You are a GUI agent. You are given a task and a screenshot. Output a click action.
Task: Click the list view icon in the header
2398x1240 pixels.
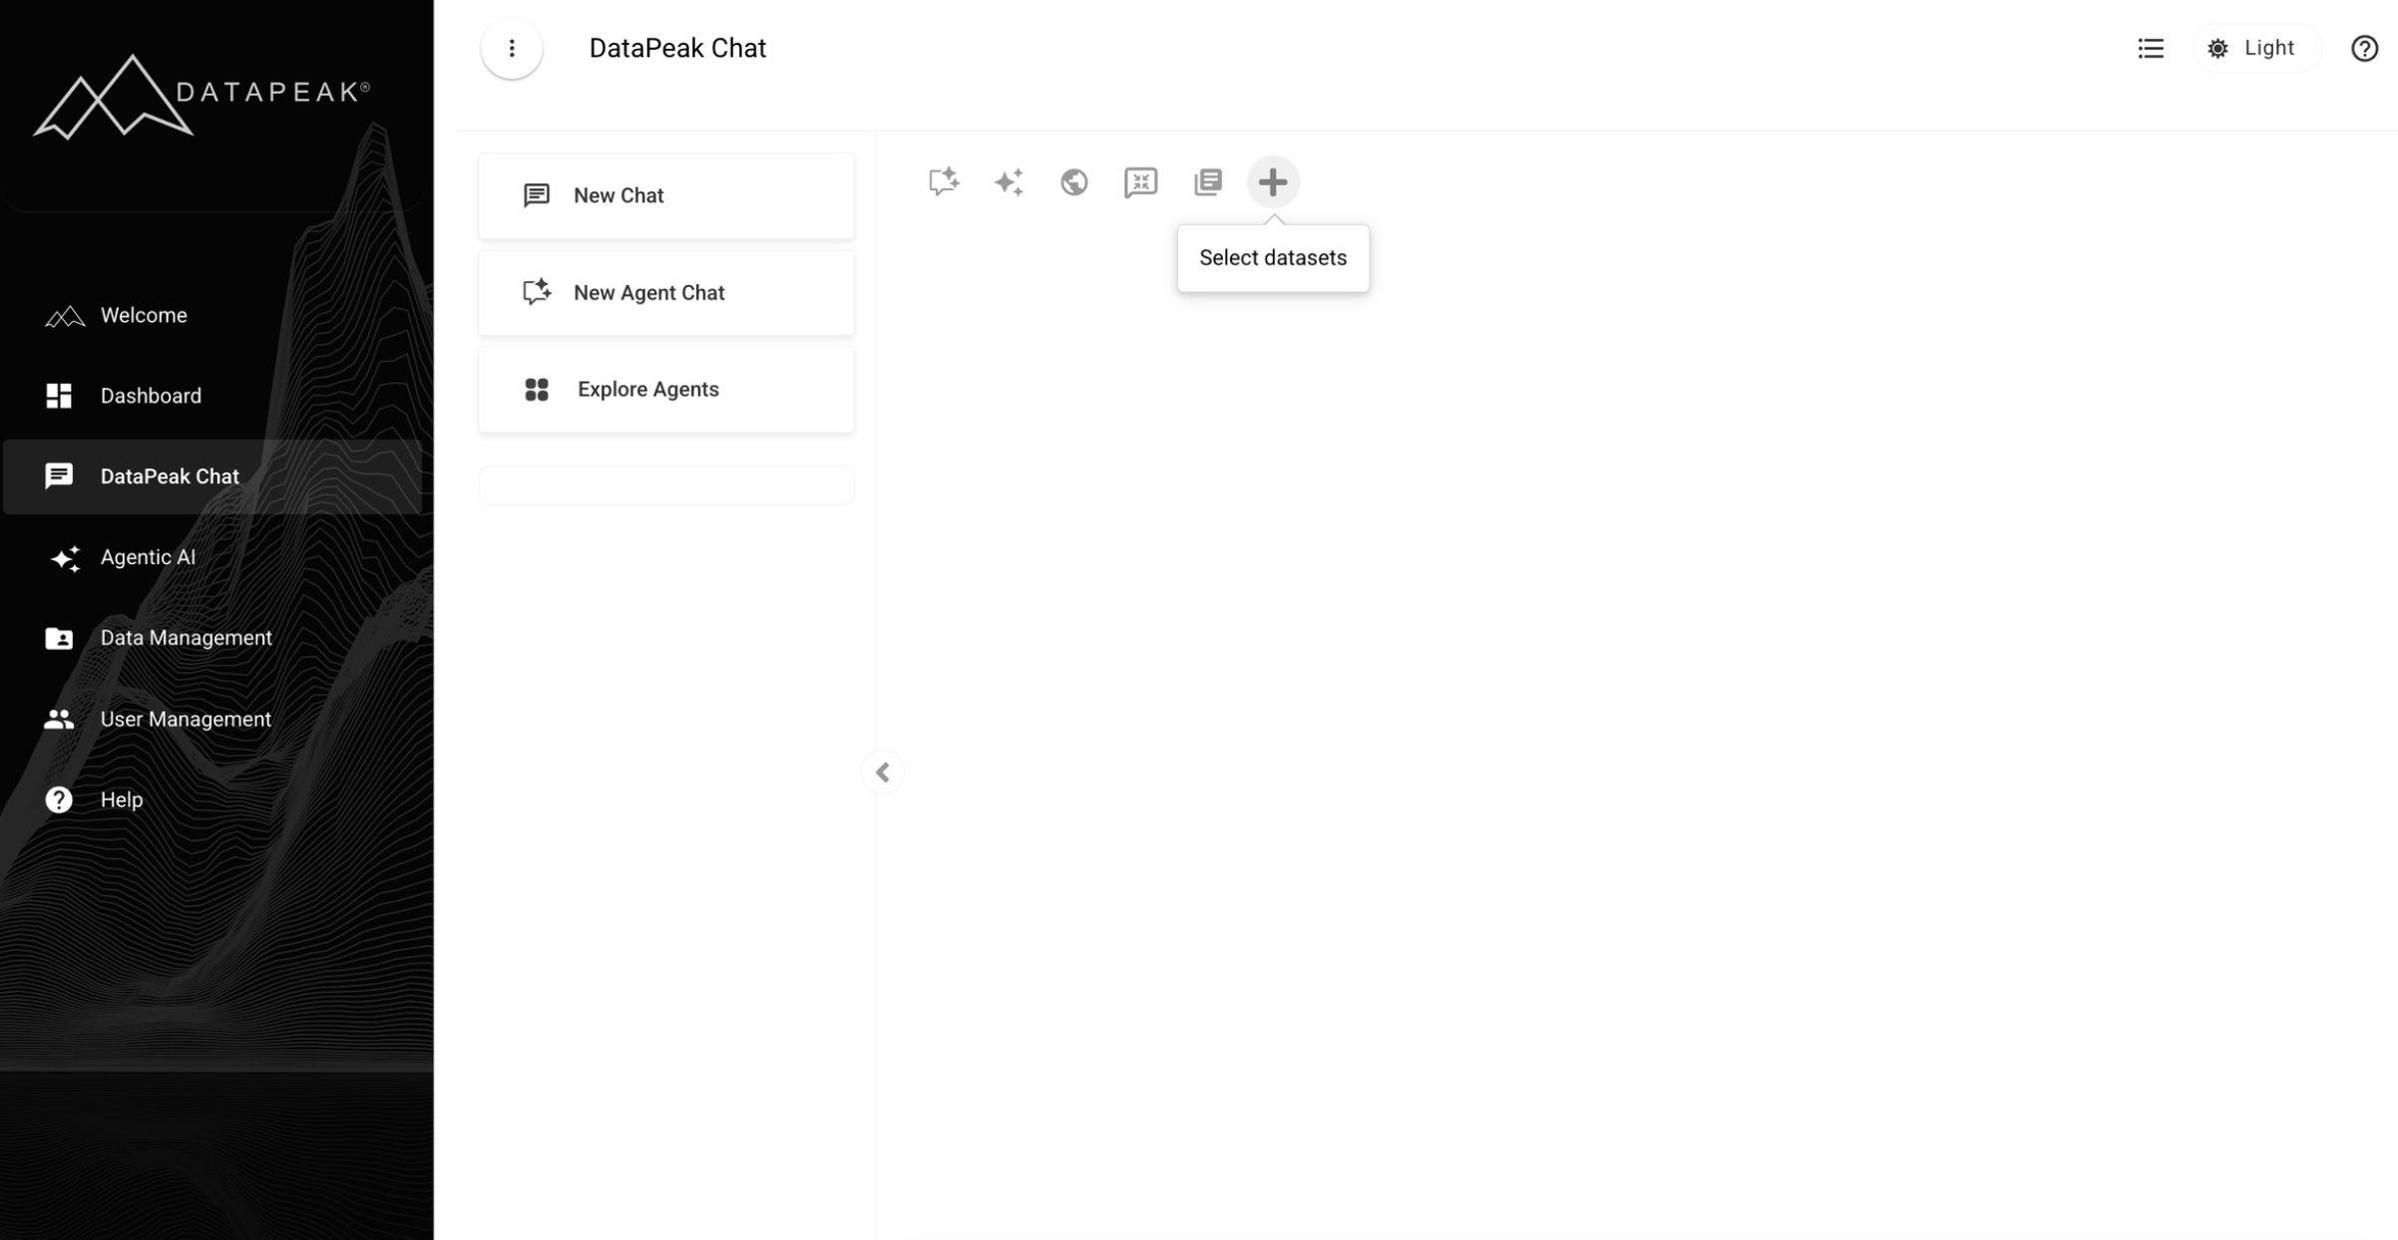(2151, 48)
